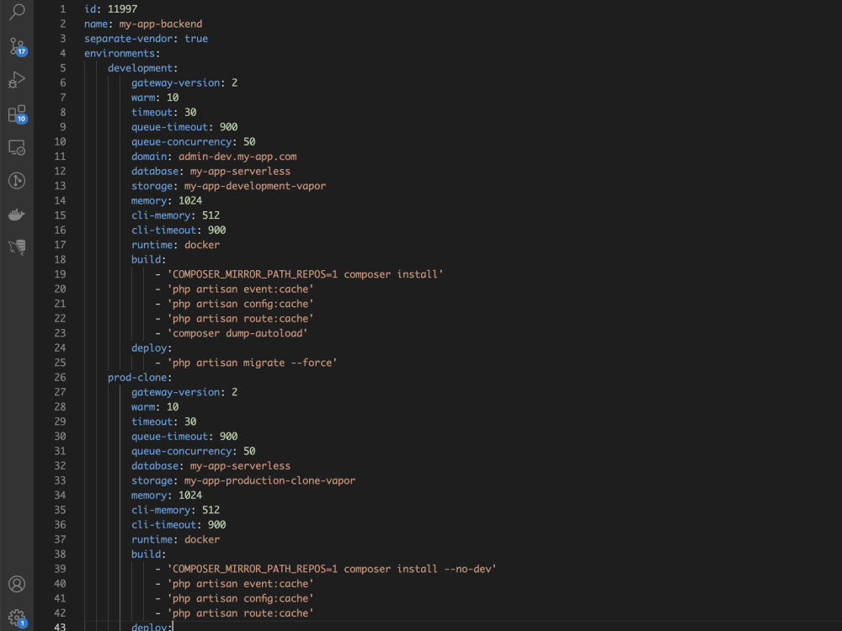Open Extensions view with 10 badge
Screen dimensions: 842x631
tap(17, 114)
